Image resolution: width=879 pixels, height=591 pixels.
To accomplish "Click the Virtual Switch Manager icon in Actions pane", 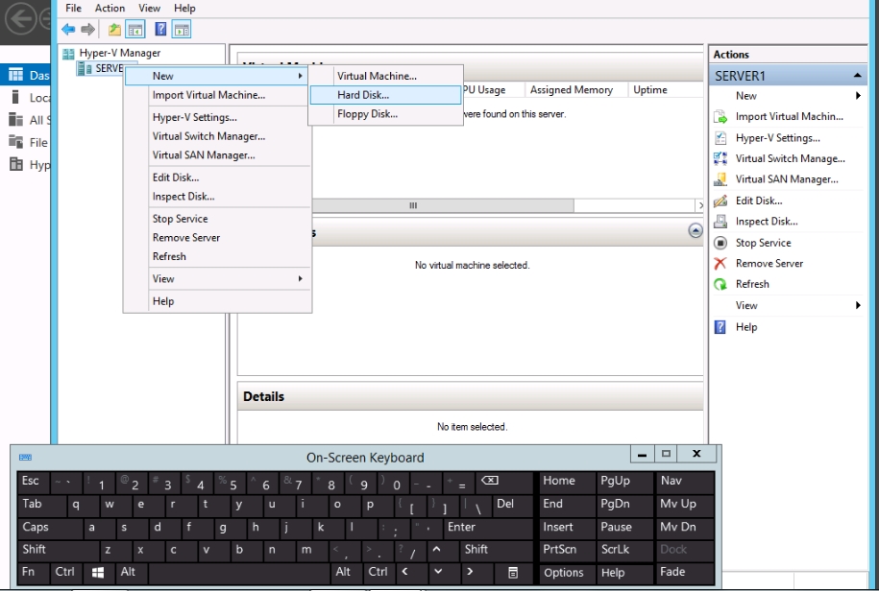I will [720, 158].
